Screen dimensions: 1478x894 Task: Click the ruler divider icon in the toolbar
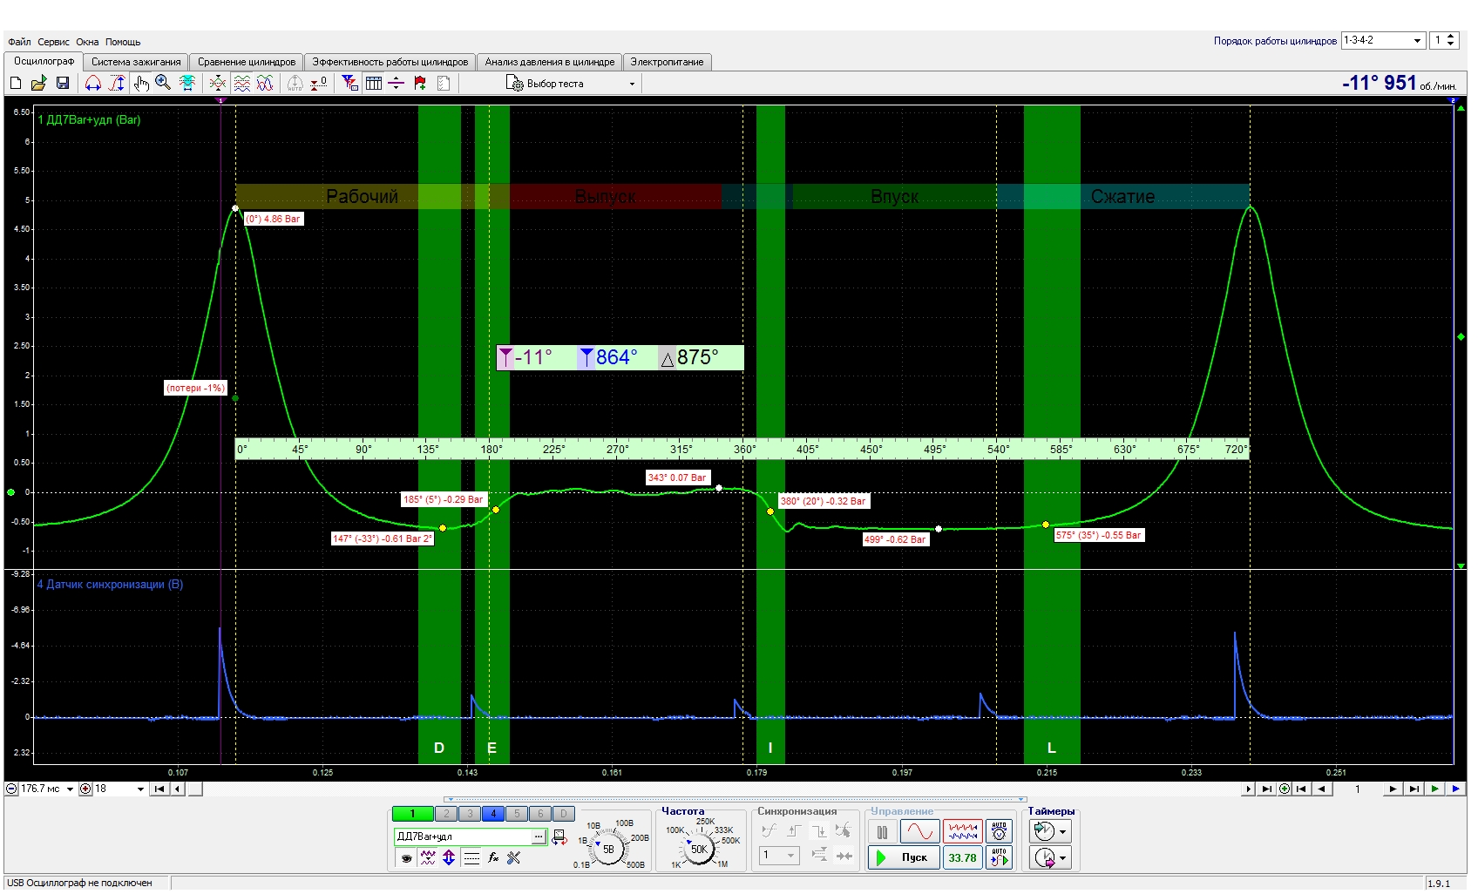(397, 83)
